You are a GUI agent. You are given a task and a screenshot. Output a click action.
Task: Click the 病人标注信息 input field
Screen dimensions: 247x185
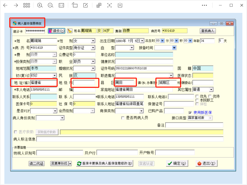tap(130, 139)
